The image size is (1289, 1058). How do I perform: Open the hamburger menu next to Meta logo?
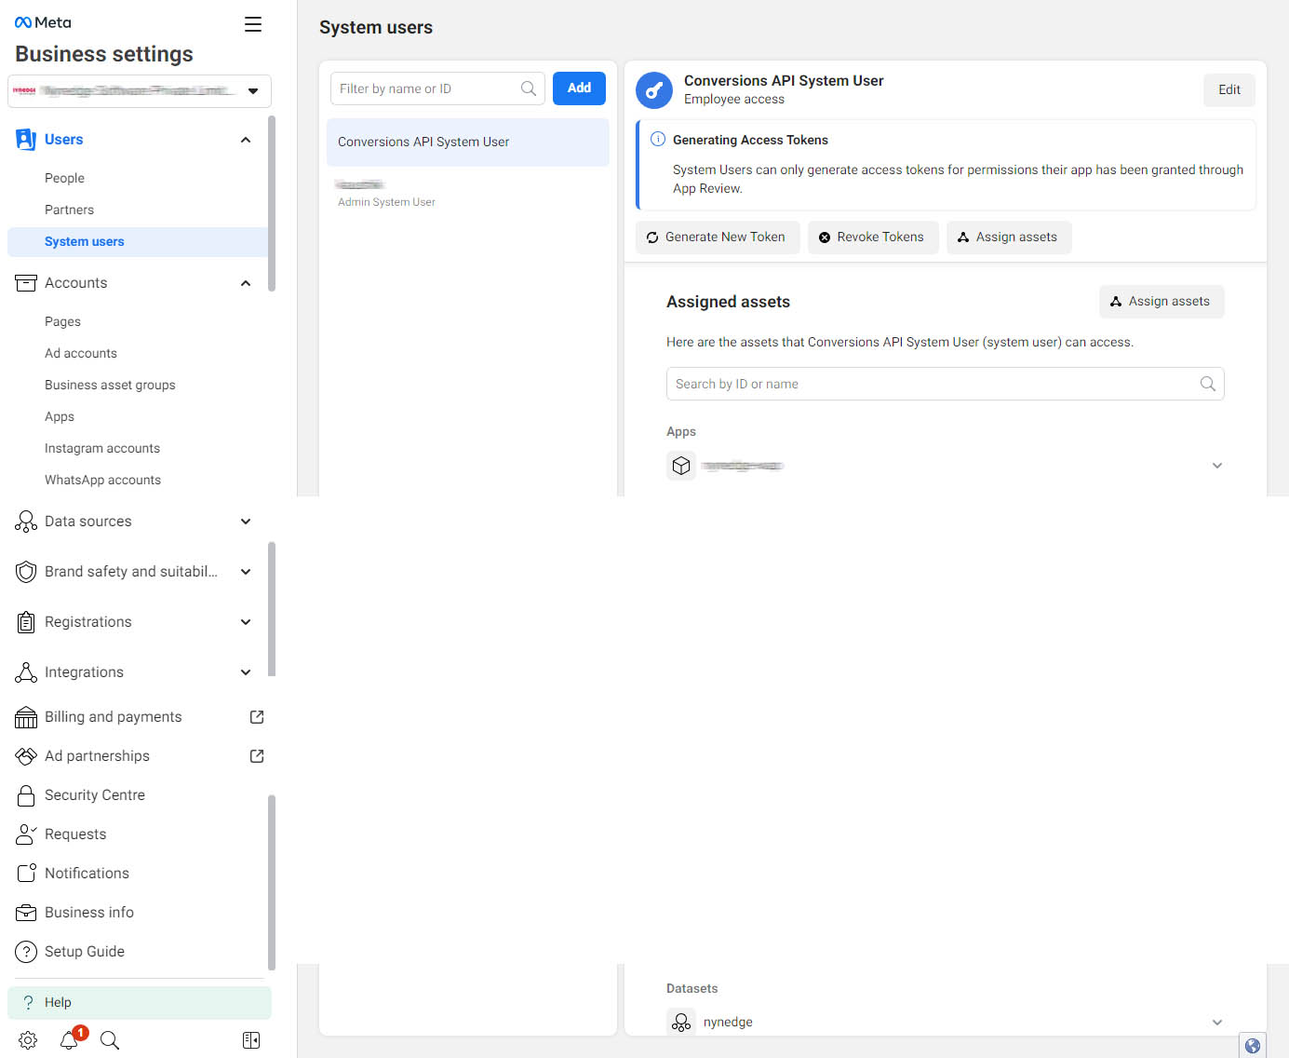point(253,24)
